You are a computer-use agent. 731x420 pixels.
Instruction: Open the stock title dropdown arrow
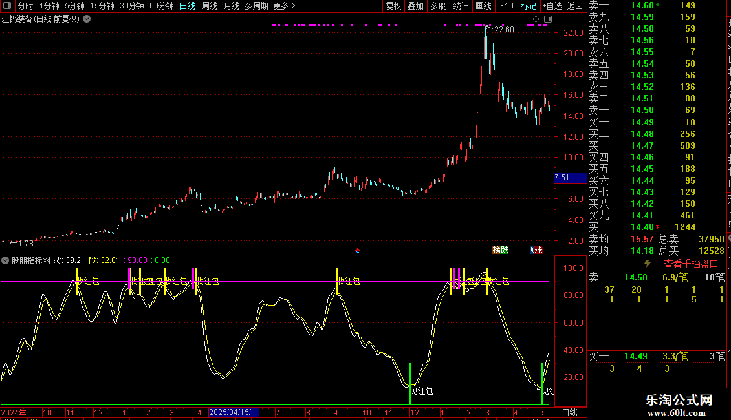coord(87,19)
